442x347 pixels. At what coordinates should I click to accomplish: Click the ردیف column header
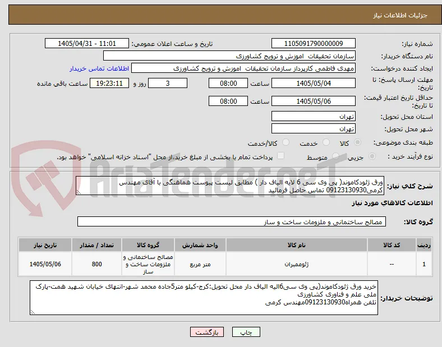click(424, 245)
